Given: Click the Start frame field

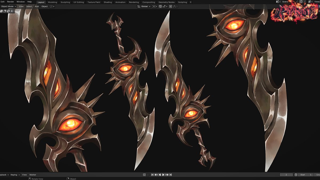Looking at the screenshot, I should point(306,175).
